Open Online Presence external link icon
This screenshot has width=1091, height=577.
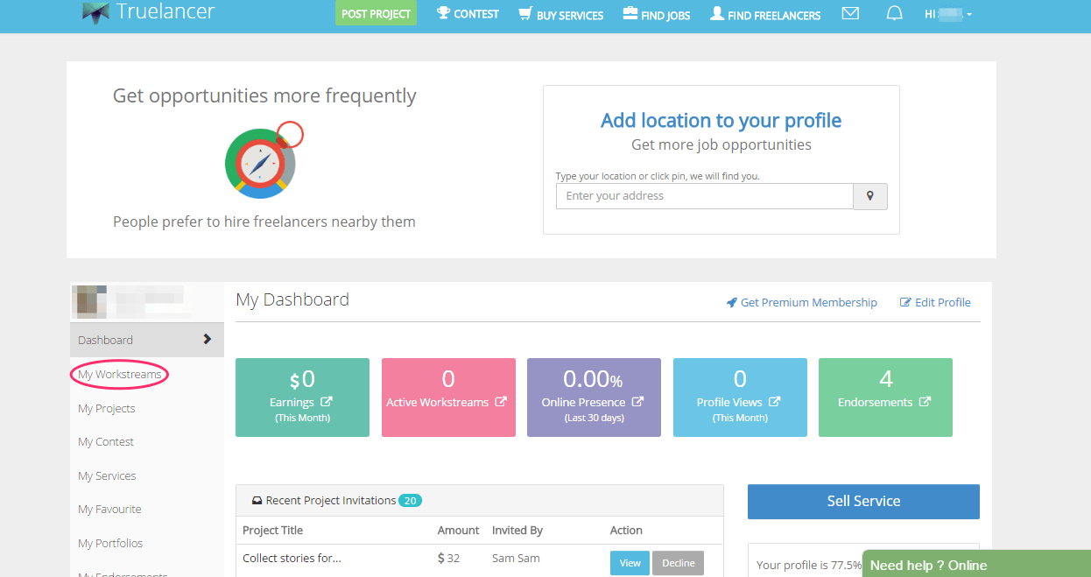pos(637,402)
